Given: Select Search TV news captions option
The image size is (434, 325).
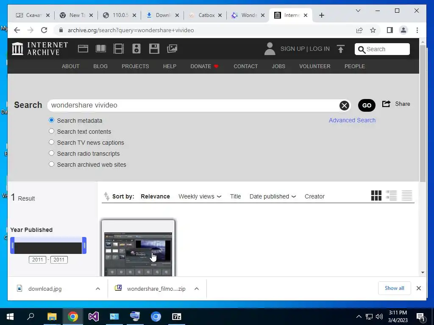Looking at the screenshot, I should [x=51, y=142].
